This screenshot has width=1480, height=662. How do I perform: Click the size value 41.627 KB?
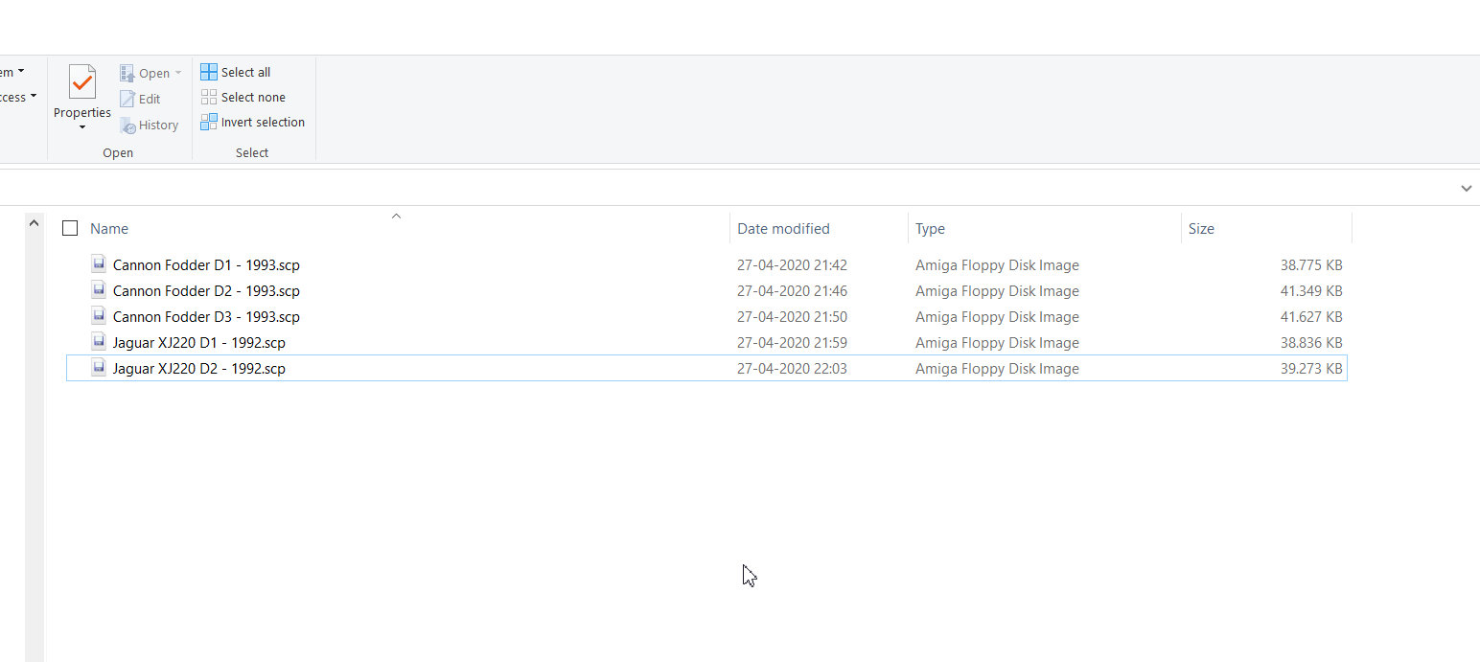coord(1311,317)
